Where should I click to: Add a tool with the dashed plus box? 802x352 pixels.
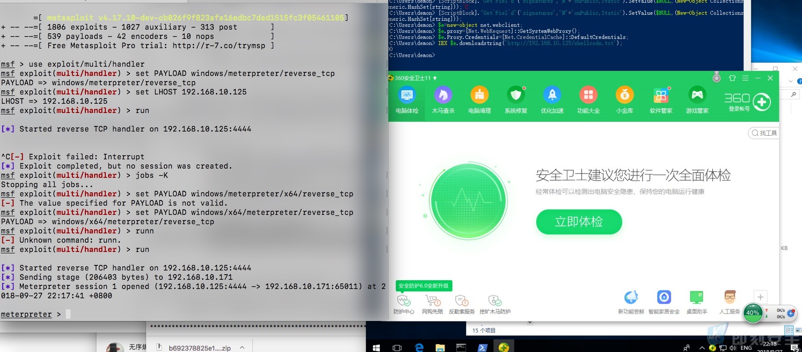click(x=760, y=297)
